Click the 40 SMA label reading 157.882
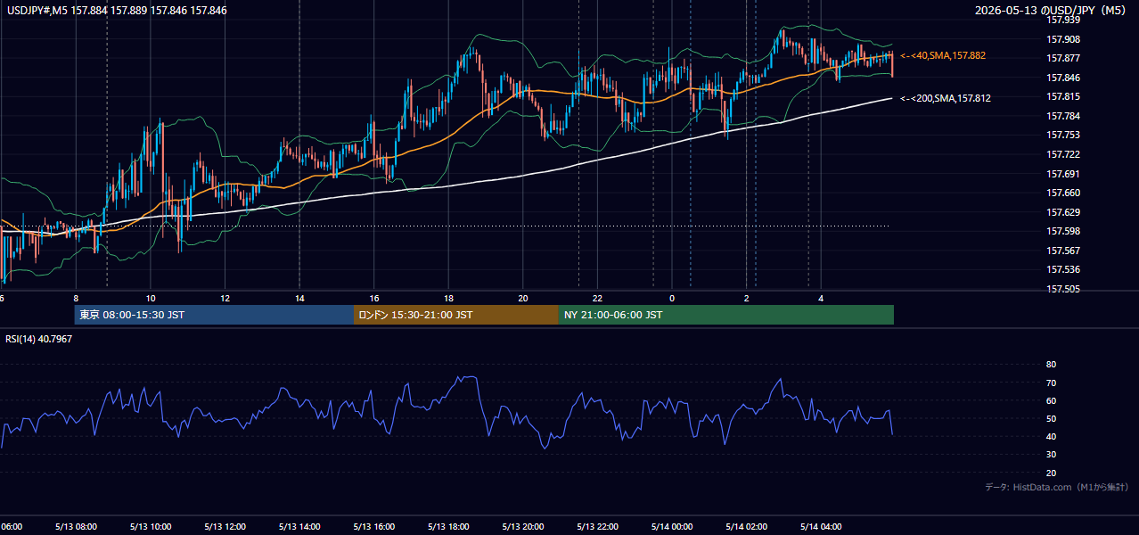This screenshot has width=1139, height=535. (x=943, y=55)
